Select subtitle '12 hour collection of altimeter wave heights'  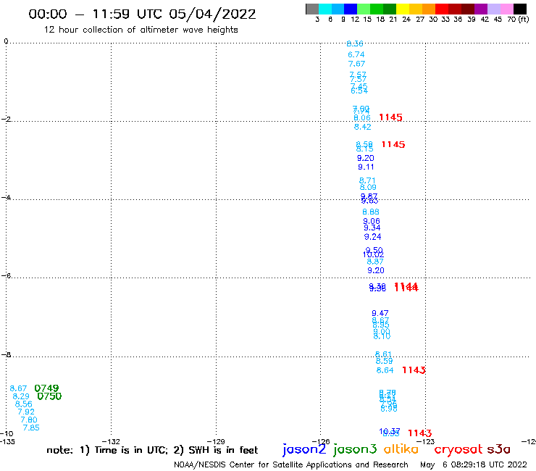(141, 30)
